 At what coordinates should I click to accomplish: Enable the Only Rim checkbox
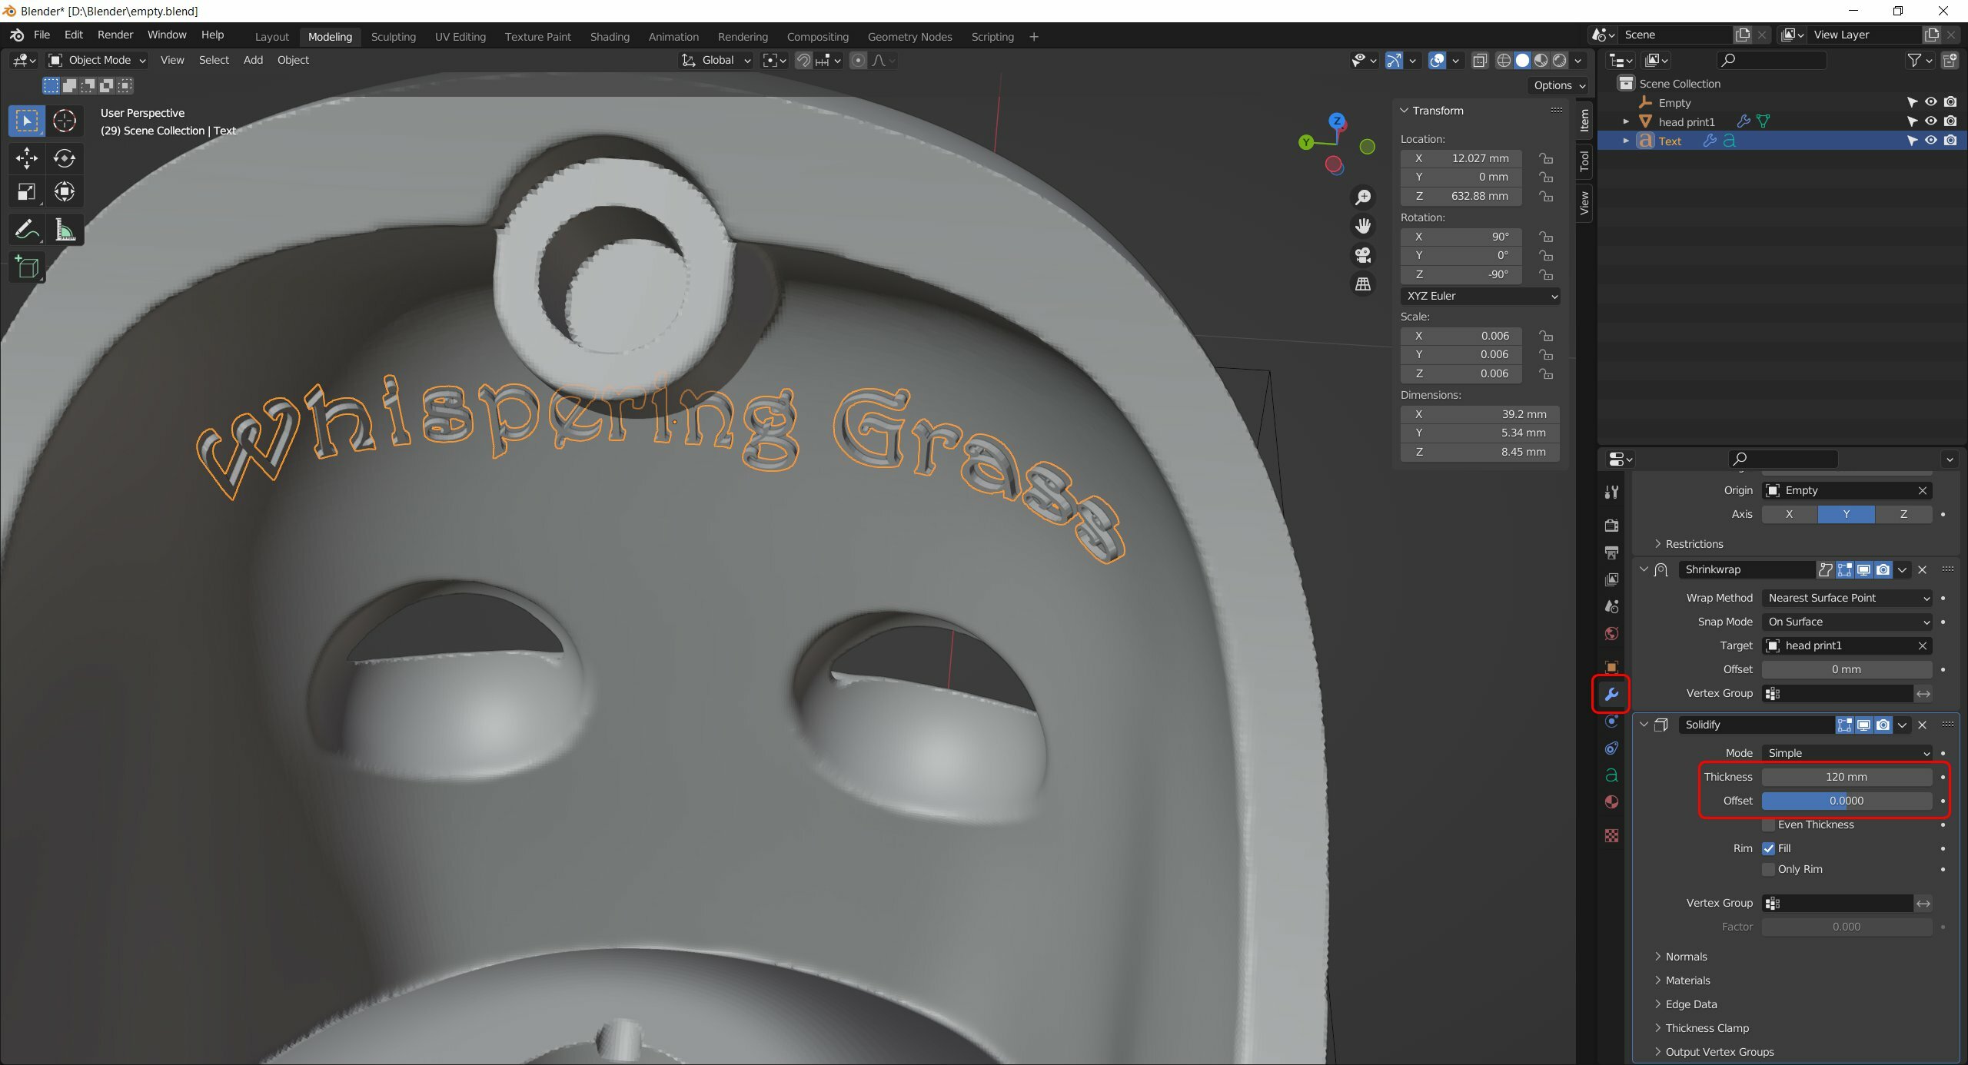1769,869
